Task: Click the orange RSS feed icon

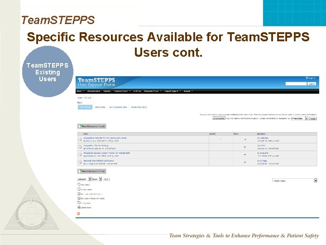Action: 78,214
